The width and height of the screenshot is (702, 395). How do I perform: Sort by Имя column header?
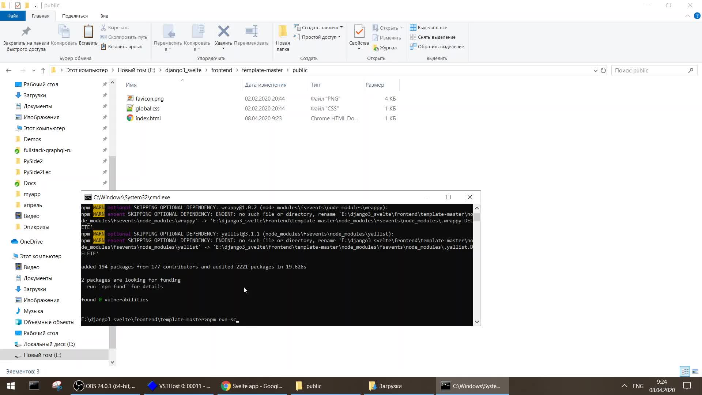click(131, 85)
